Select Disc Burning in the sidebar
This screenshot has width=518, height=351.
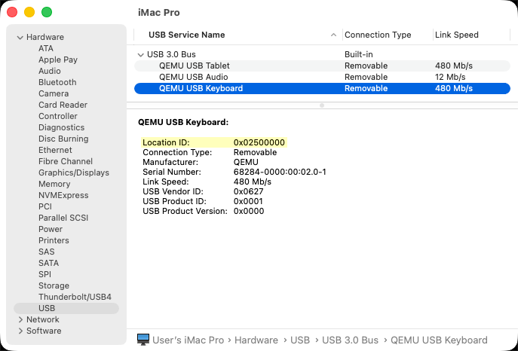63,139
